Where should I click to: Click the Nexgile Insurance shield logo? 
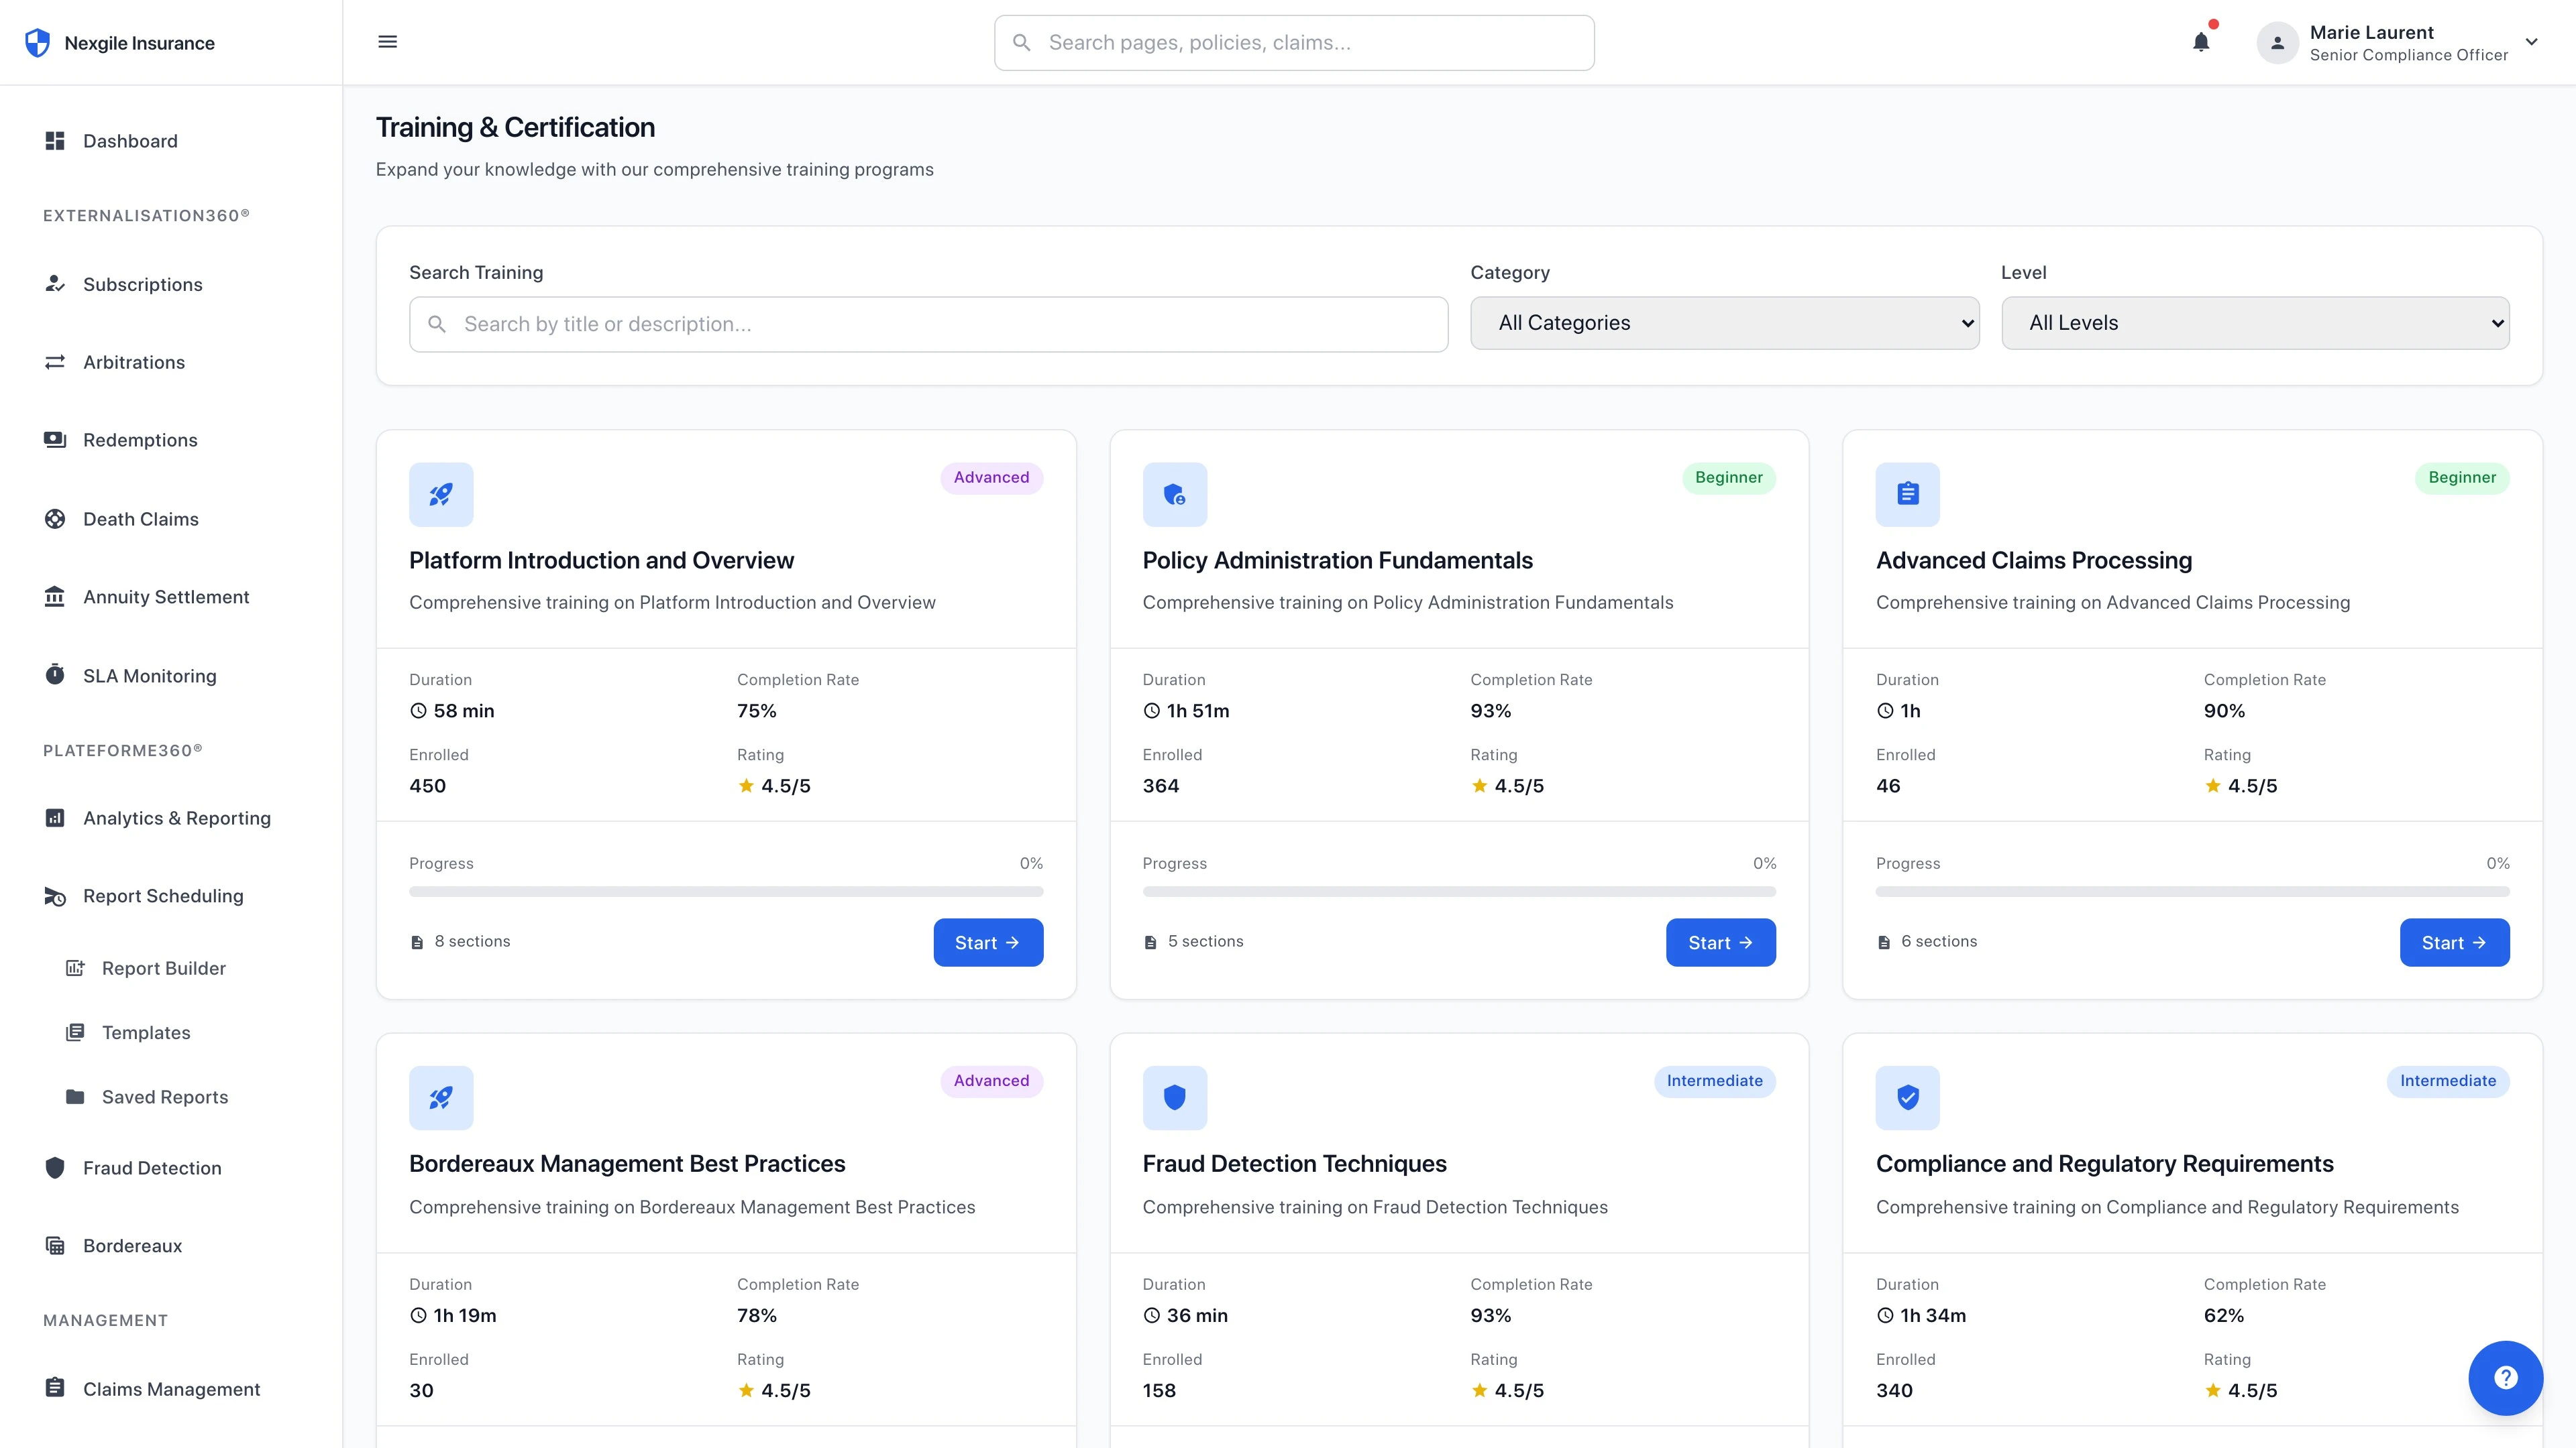[37, 43]
